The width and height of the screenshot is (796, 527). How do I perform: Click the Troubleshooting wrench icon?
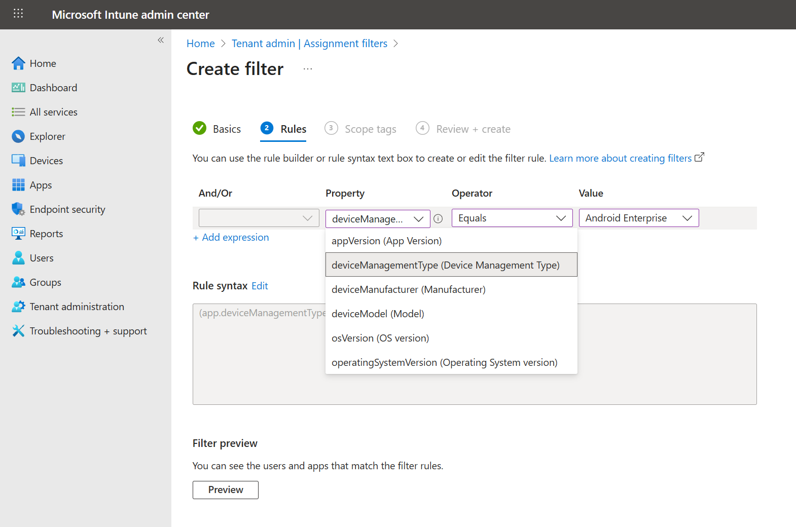pyautogui.click(x=18, y=331)
